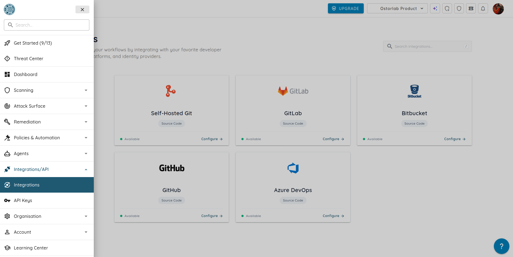Click the API Keys key icon

pyautogui.click(x=7, y=200)
